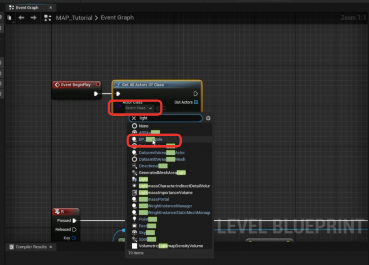This screenshot has height=265, width=369.
Task: Click Get All Actors execution output pin
Action: click(195, 94)
